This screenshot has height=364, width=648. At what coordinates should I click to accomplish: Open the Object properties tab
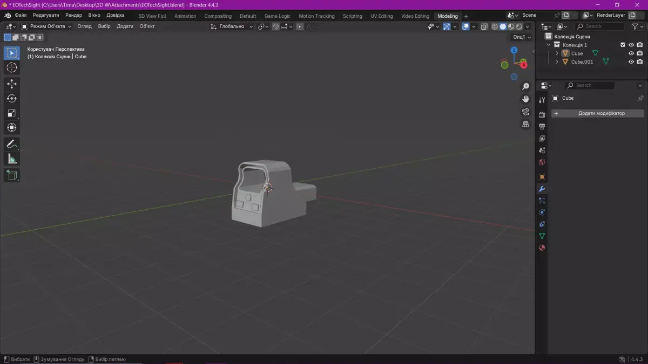542,177
